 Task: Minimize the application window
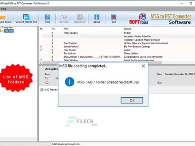(182, 3)
